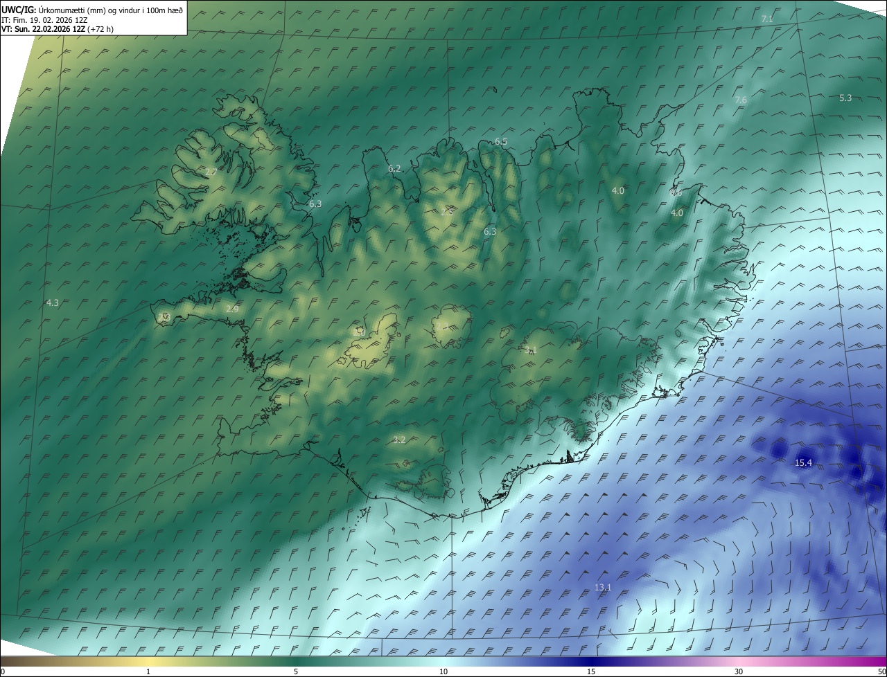Click the 6.2 value on the map
887x677 pixels.
coord(394,169)
